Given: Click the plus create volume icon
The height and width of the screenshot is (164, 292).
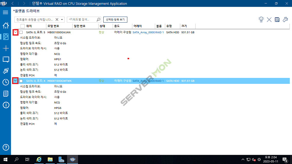Looking at the screenshot, I should coord(6,48).
